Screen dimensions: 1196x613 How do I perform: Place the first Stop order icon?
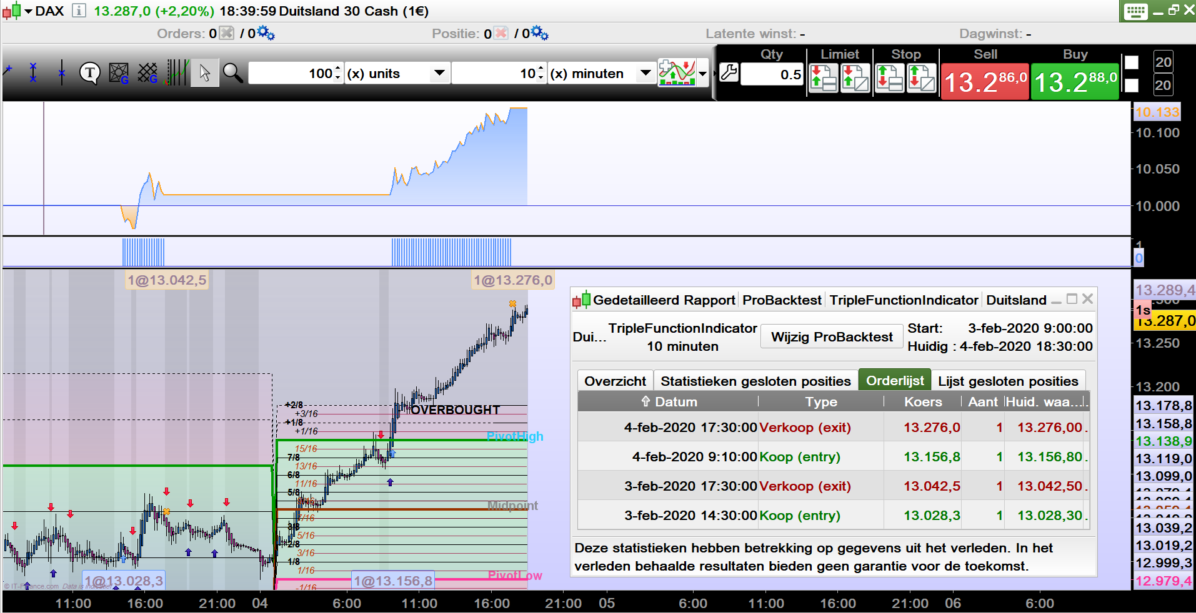[889, 79]
